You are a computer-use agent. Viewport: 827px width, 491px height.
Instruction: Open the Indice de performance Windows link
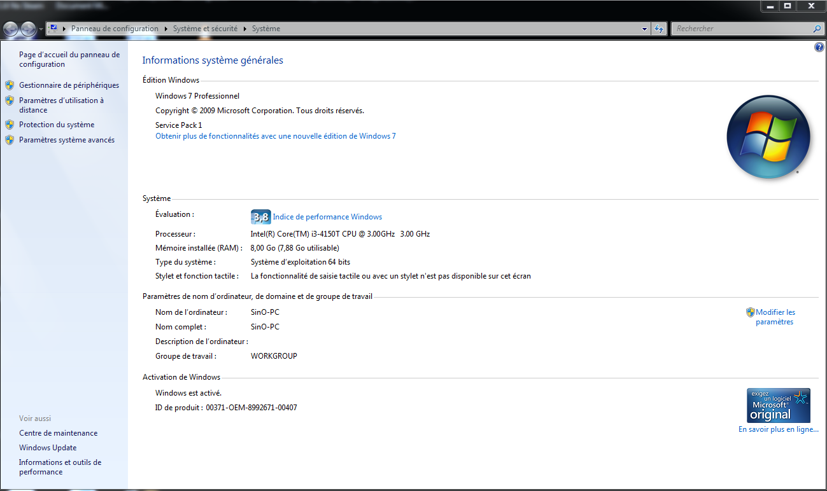(x=327, y=217)
